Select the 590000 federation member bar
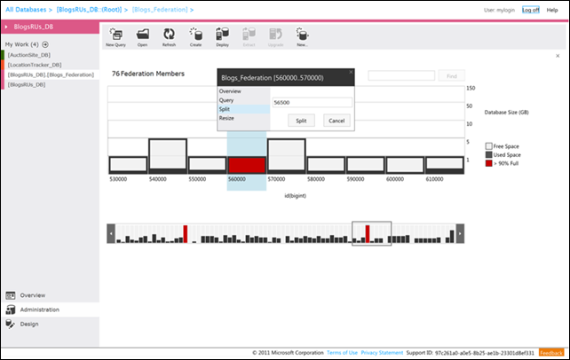570x360 pixels. click(x=365, y=165)
